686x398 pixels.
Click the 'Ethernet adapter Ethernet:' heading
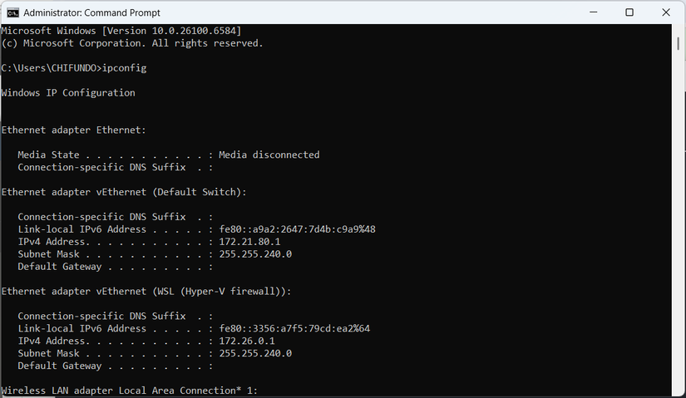point(74,130)
